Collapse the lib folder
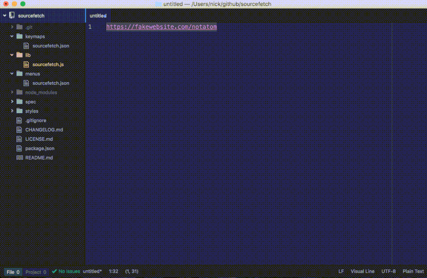Viewport: 427px width, 278px height. (x=12, y=55)
